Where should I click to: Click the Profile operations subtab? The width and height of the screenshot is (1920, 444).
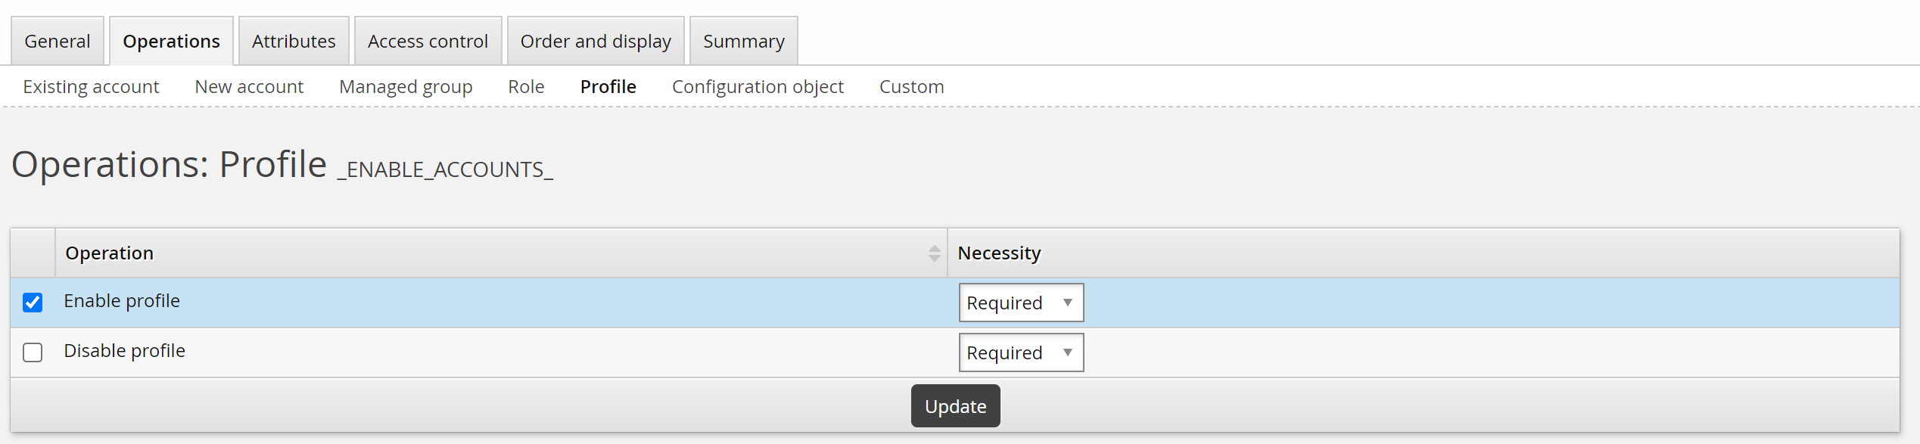tap(608, 87)
